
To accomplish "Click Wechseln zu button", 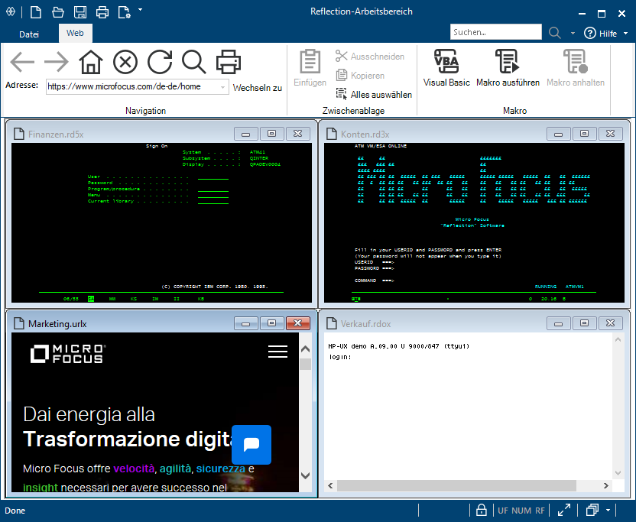I will pos(257,88).
